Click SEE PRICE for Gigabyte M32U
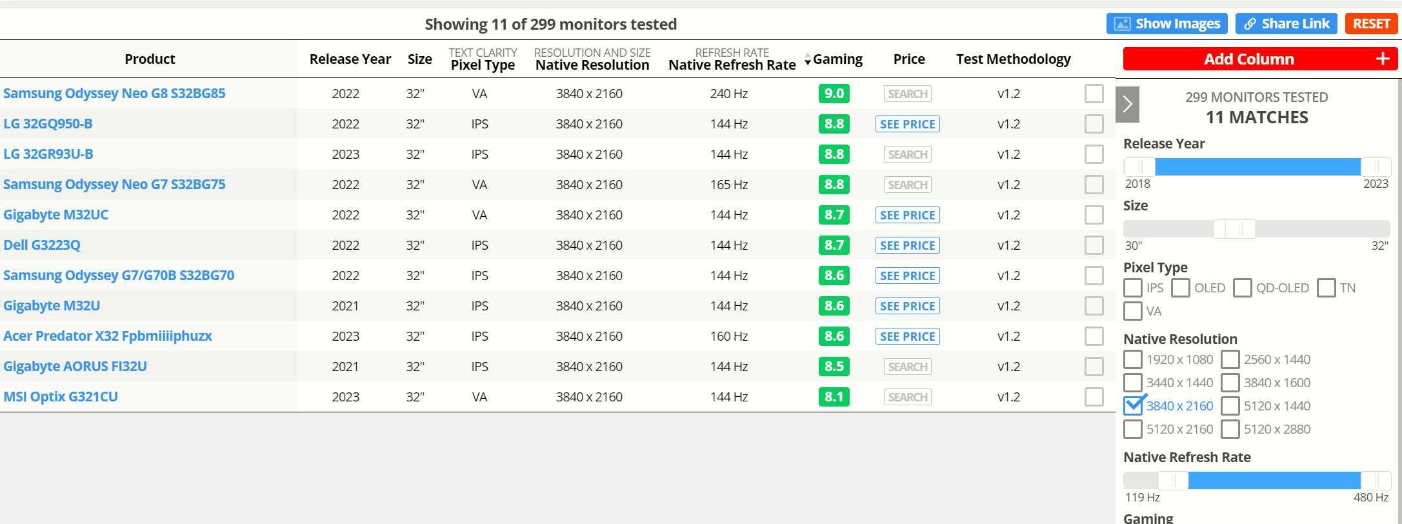 point(908,306)
